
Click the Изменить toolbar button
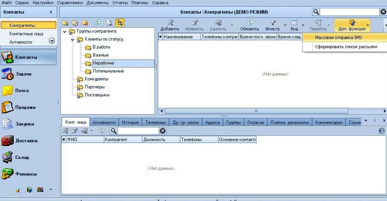194,25
